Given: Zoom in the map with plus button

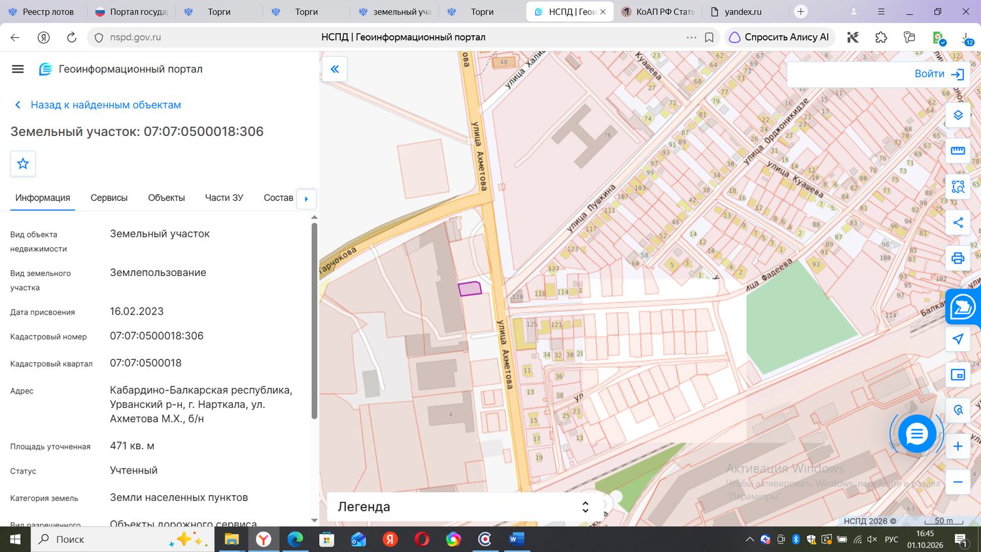Looking at the screenshot, I should click(x=958, y=446).
